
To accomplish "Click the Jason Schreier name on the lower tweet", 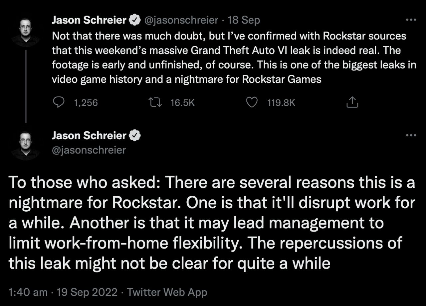I will coord(89,136).
